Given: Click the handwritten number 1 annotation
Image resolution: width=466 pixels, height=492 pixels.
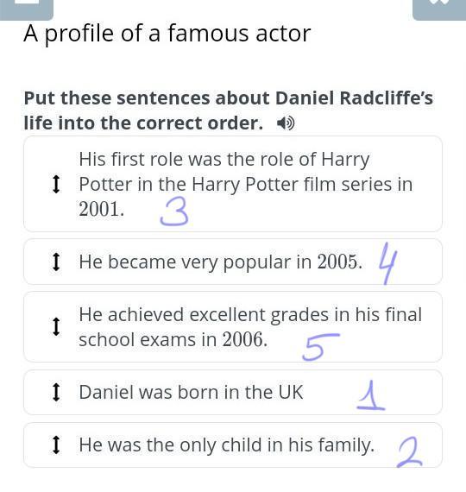Looking at the screenshot, I should tap(371, 395).
